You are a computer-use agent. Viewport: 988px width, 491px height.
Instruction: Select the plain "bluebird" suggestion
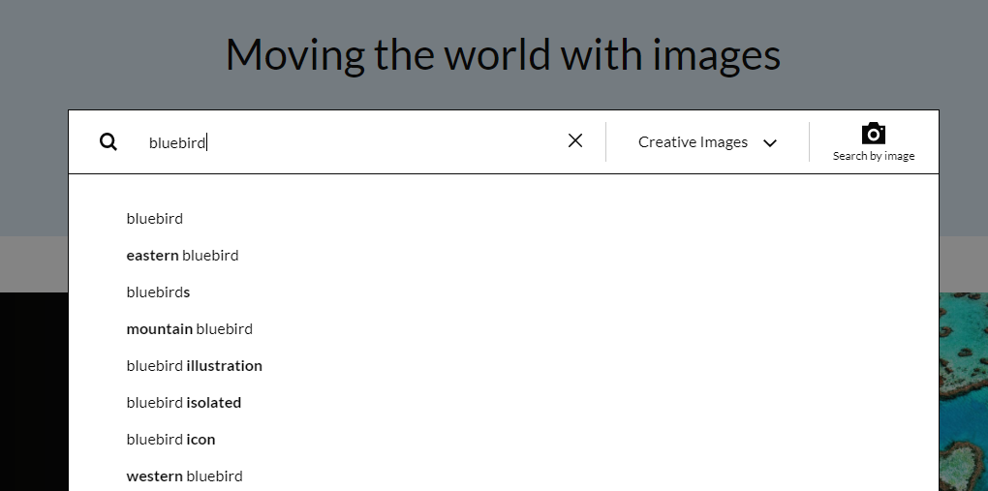point(155,219)
